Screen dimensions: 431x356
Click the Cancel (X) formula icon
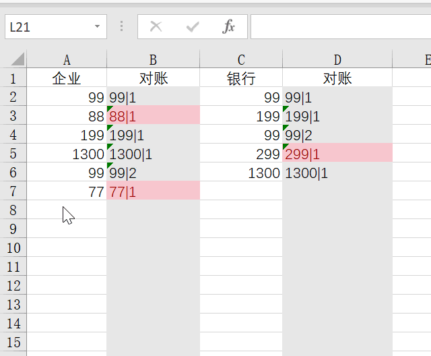(x=156, y=27)
